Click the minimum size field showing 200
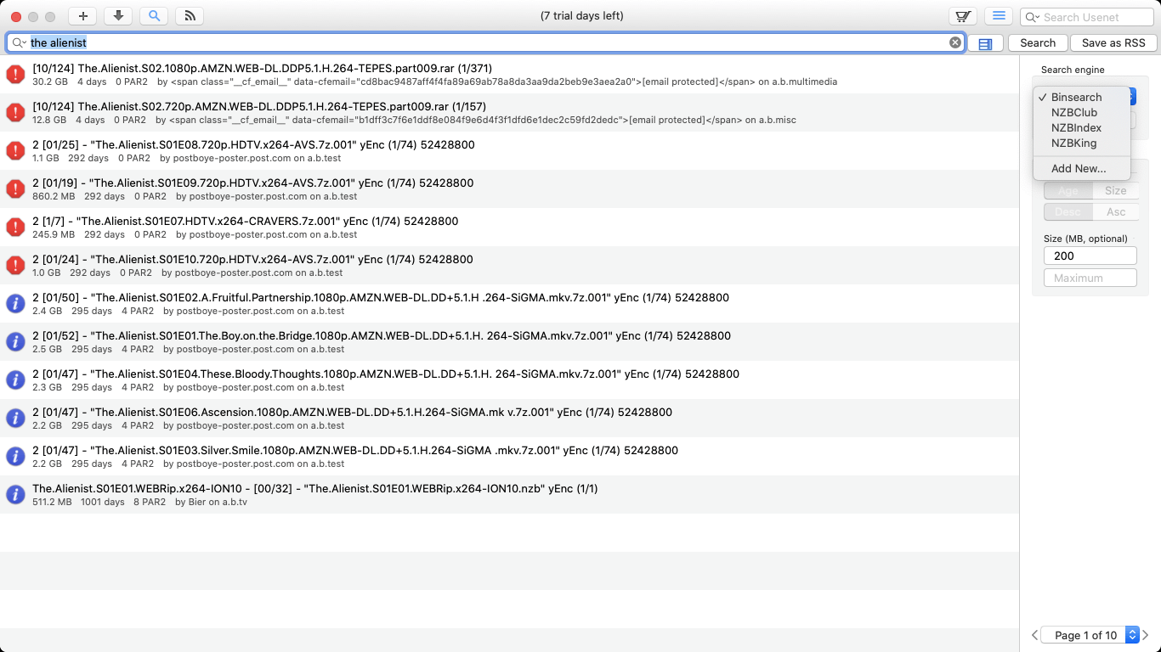 1090,256
